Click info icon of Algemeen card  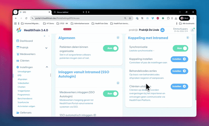118,37
